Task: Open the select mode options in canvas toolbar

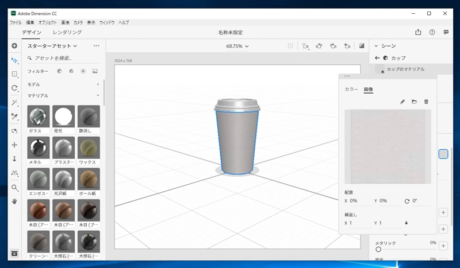Action: pyautogui.click(x=306, y=46)
